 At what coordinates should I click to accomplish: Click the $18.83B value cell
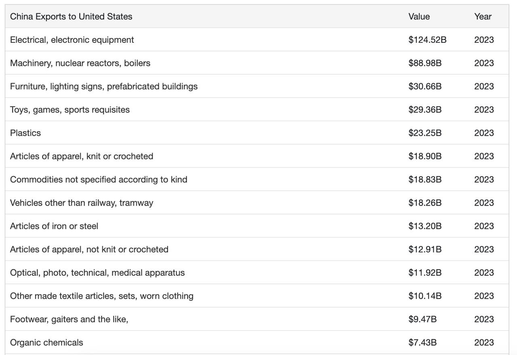[425, 180]
